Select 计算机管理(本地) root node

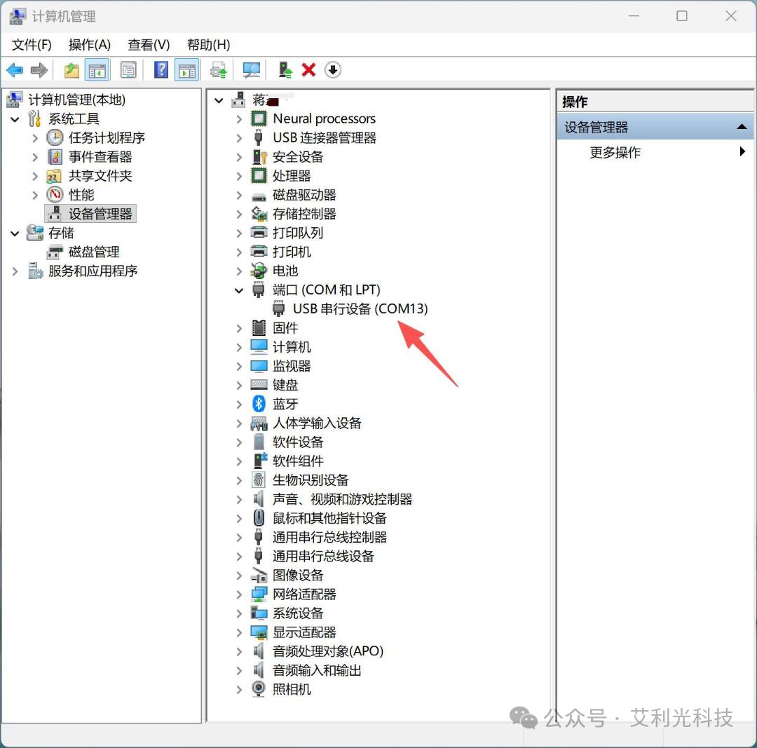[x=77, y=100]
